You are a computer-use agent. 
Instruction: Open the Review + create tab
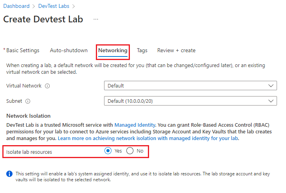(x=176, y=51)
